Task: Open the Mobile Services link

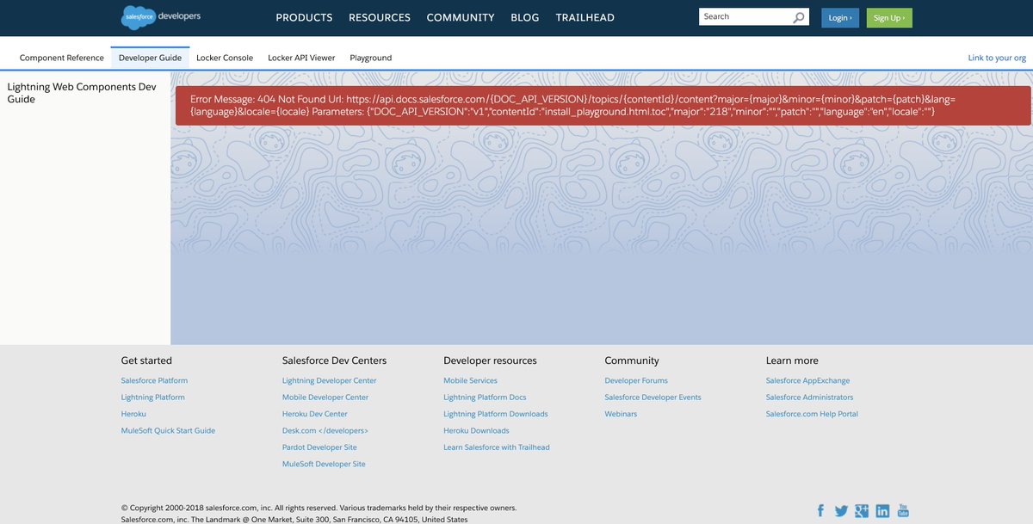Action: (470, 380)
